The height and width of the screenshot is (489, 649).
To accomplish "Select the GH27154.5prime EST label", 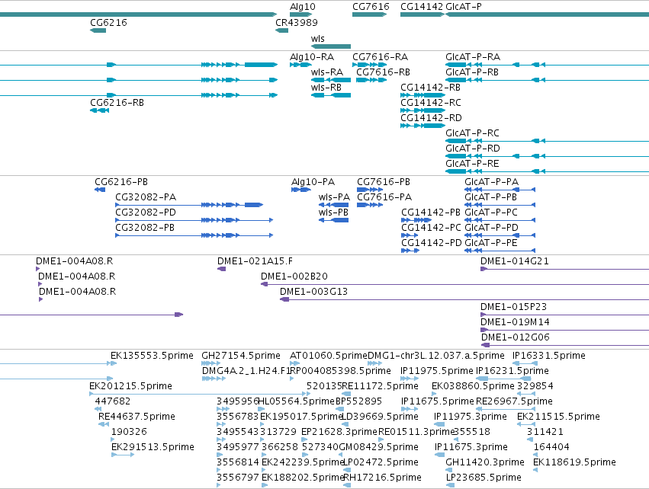I will (x=241, y=356).
